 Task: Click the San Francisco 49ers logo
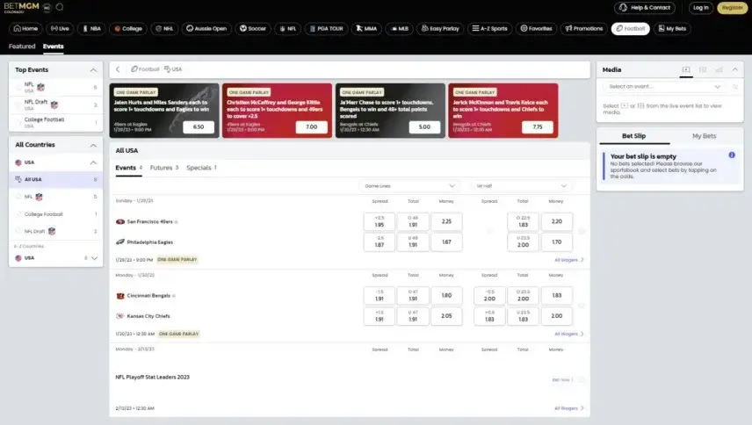[120, 222]
